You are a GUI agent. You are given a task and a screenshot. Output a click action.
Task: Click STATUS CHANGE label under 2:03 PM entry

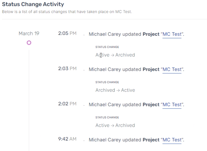click(x=107, y=82)
